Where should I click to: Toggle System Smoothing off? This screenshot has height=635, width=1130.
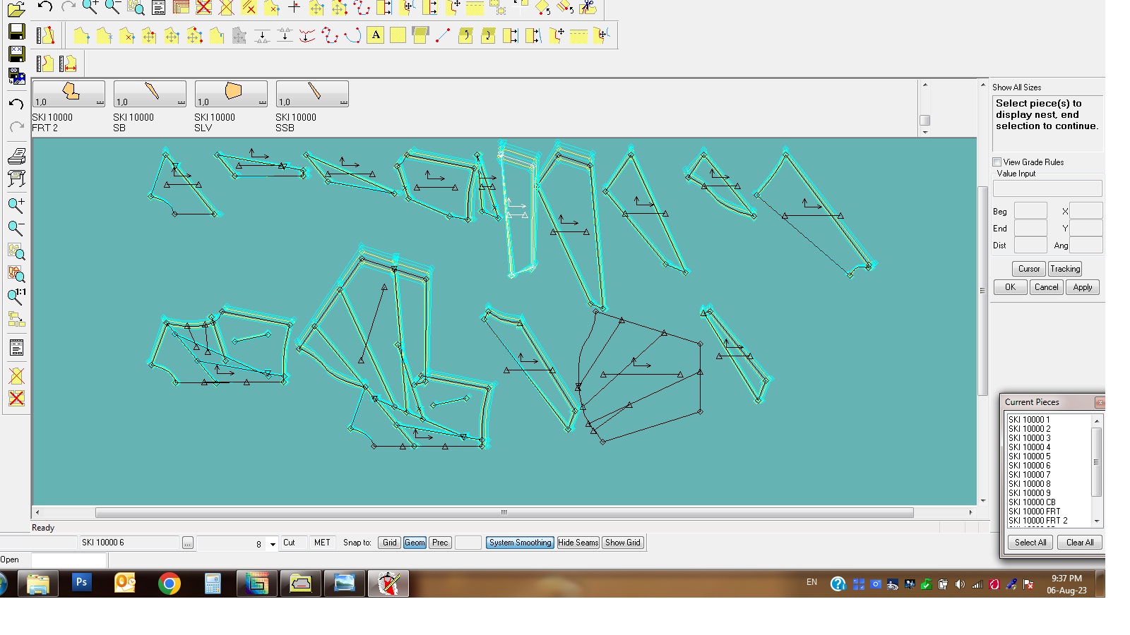pyautogui.click(x=520, y=543)
